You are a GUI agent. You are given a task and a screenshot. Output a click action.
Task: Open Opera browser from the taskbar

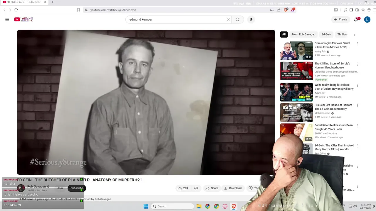tap(225, 206)
